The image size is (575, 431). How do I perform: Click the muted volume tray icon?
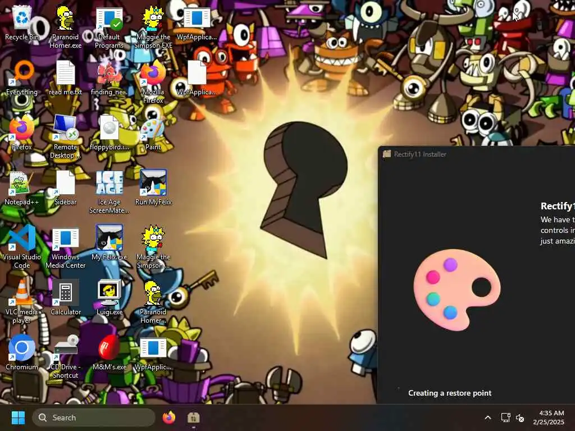click(x=520, y=418)
